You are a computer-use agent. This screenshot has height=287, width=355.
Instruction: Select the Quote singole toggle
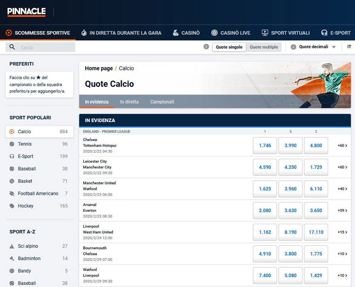pyautogui.click(x=229, y=47)
